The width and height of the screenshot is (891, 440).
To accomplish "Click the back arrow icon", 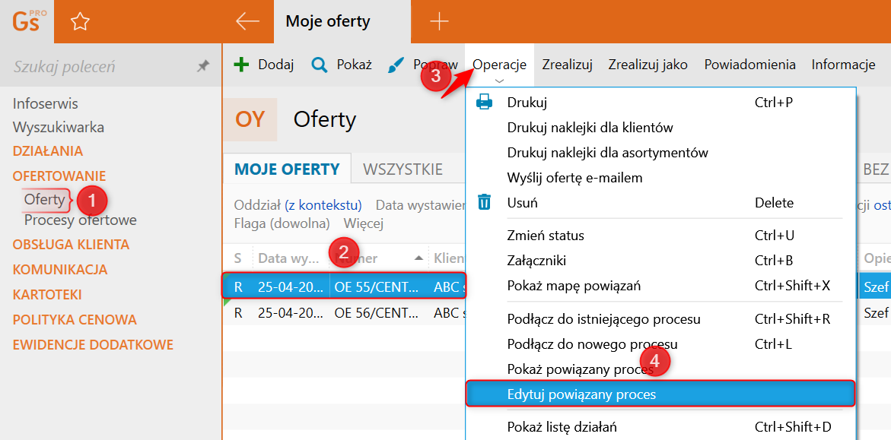I will tap(247, 21).
